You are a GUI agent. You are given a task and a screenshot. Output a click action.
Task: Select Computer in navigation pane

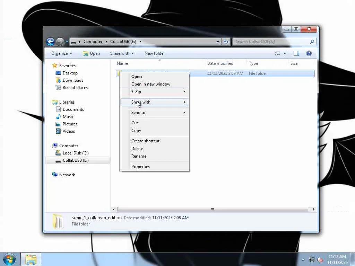[69, 146]
